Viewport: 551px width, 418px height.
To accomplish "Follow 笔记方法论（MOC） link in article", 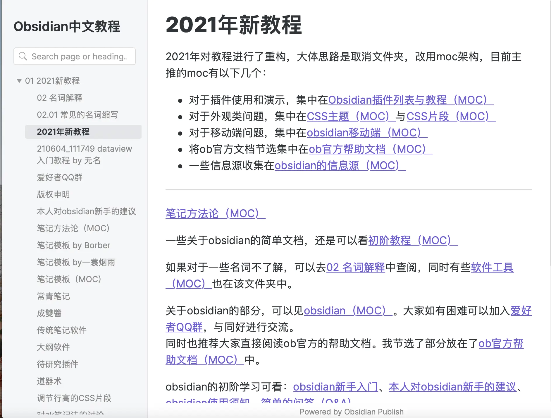I will (x=216, y=214).
